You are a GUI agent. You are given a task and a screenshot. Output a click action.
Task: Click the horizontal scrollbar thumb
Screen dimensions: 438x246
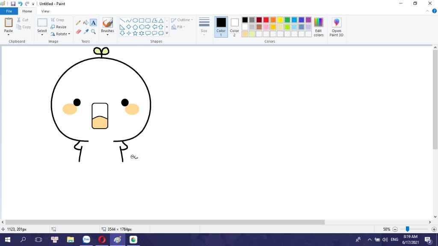tap(165, 222)
